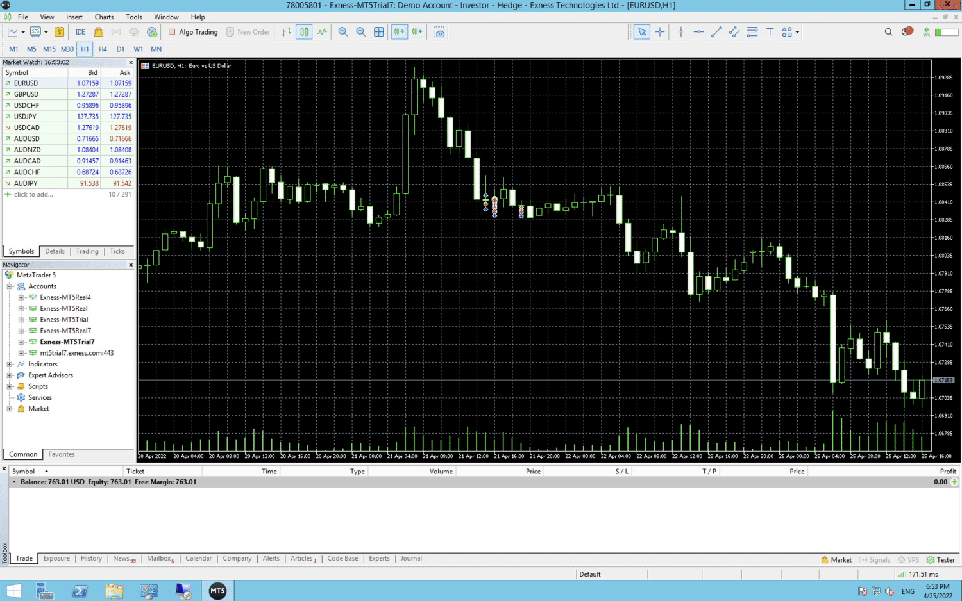
Task: Select the equidistant channel tool
Action: click(734, 32)
